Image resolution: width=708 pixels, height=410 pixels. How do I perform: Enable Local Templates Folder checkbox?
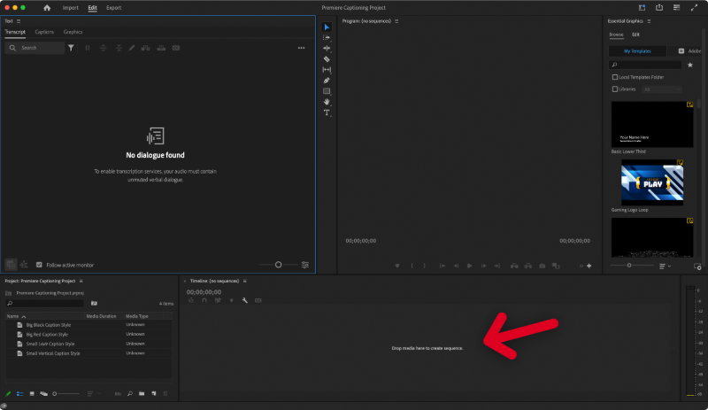click(x=615, y=77)
